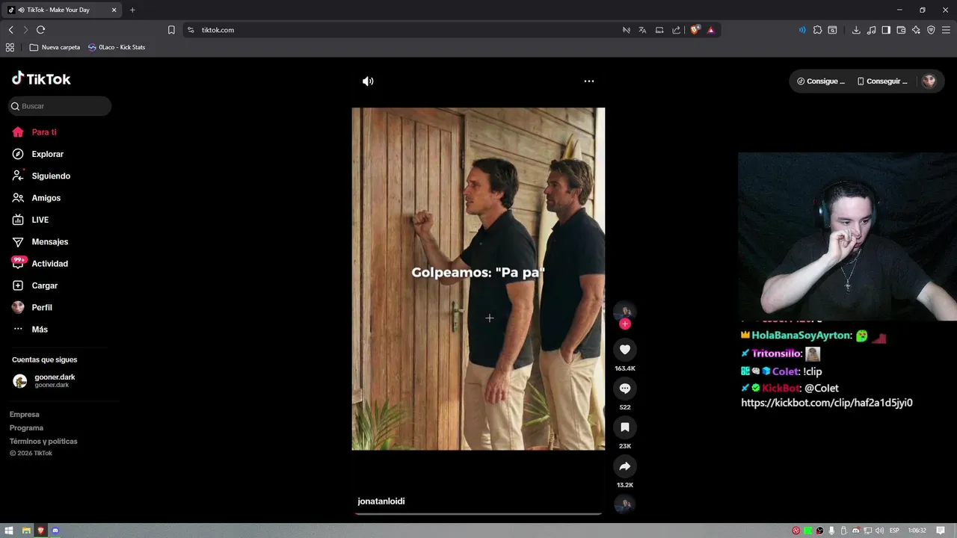Go back in browser history
The width and height of the screenshot is (957, 538).
tap(10, 30)
